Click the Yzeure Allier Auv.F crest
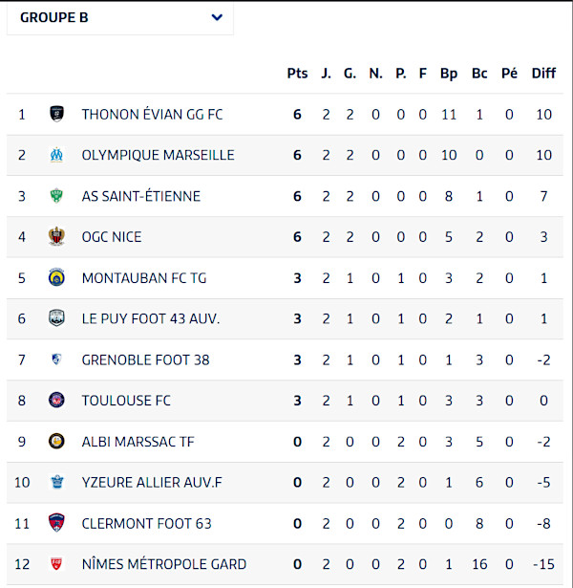Screen dimensions: 573x588 click(56, 483)
